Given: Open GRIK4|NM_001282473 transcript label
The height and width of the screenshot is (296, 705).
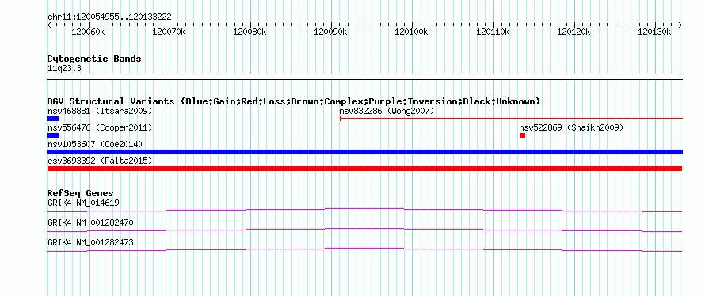Looking at the screenshot, I should point(90,243).
